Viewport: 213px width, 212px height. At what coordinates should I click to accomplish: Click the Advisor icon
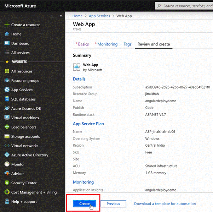[x=7, y=173]
